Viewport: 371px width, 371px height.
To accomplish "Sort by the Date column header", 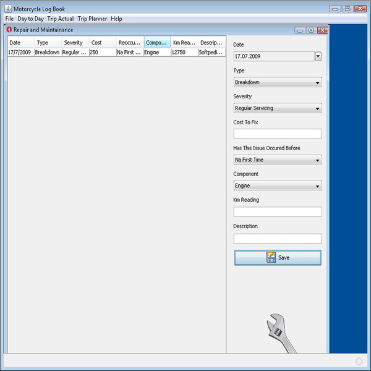I will tap(21, 43).
